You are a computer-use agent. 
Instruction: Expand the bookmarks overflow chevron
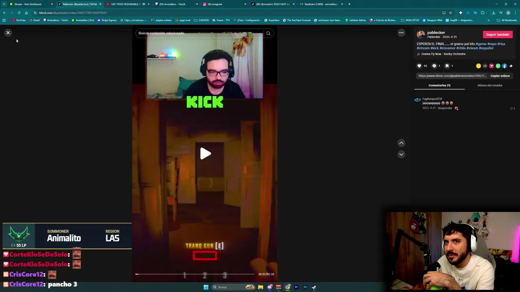(488, 20)
